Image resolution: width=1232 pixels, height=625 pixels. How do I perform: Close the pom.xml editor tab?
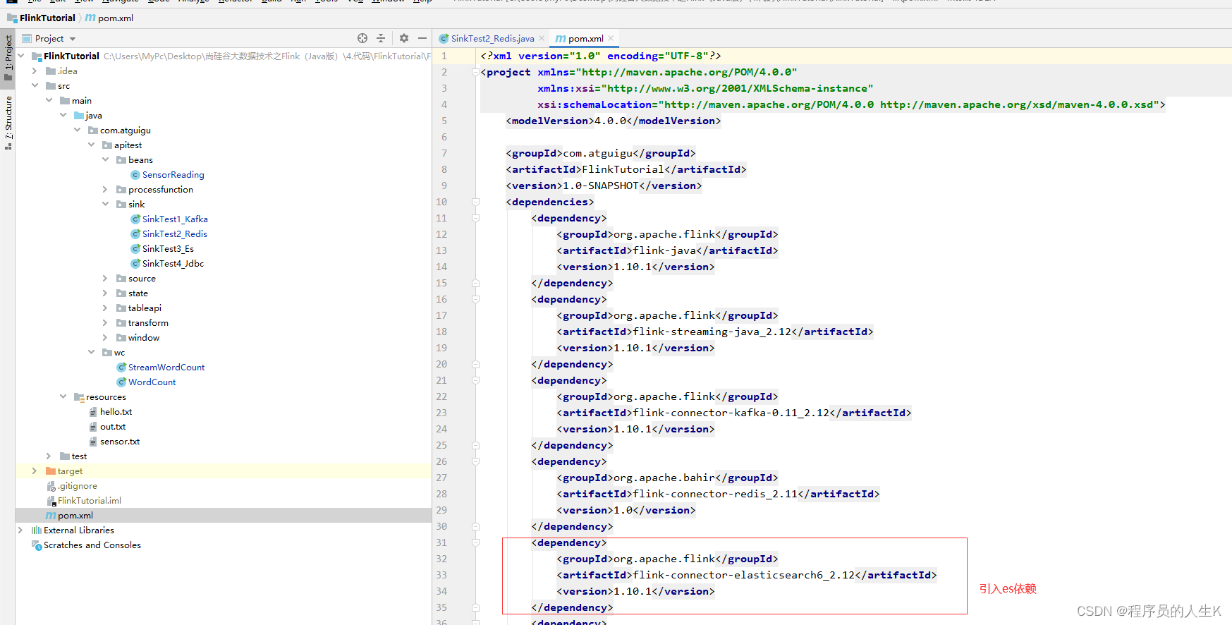[611, 38]
